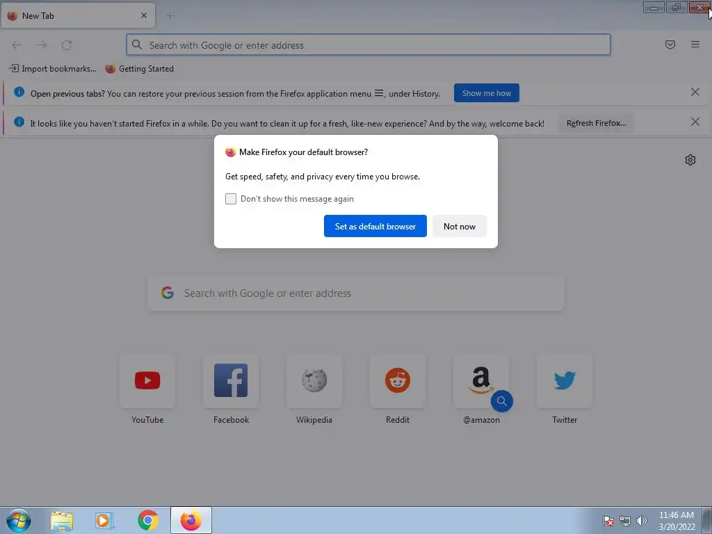Reload the page with the refresh icon
Image resolution: width=712 pixels, height=534 pixels.
(67, 45)
